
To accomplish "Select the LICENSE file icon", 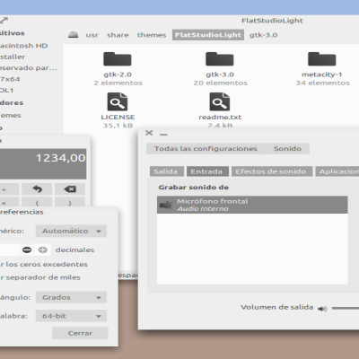I will coord(118,102).
